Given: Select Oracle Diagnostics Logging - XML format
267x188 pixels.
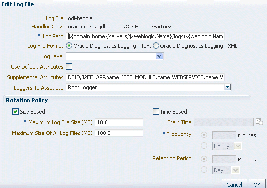Looking at the screenshot, I should pos(156,46).
